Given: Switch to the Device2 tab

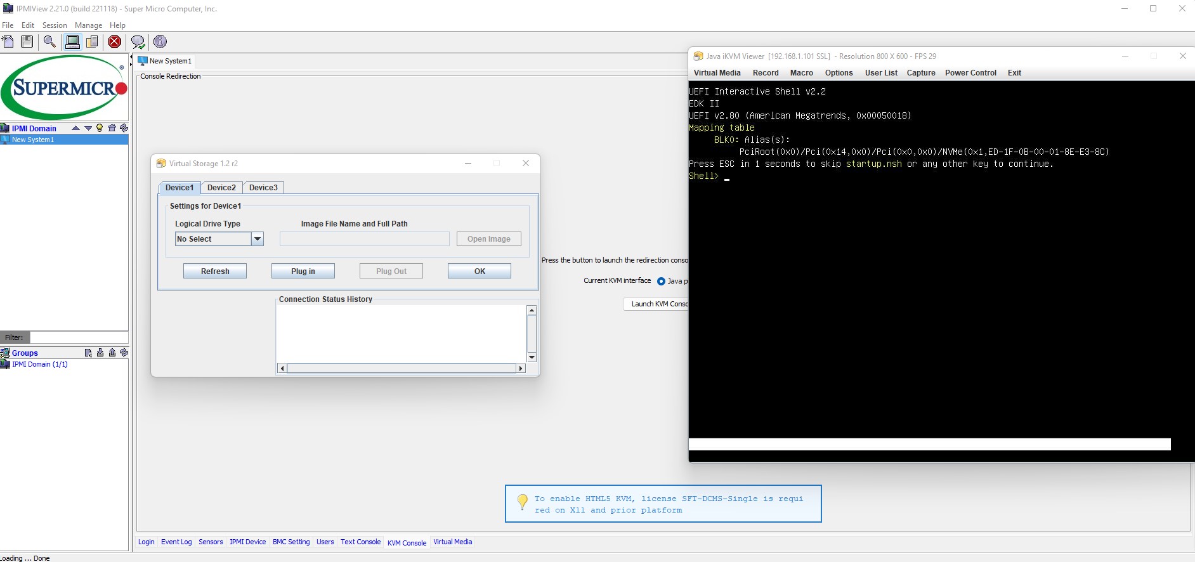Looking at the screenshot, I should [x=221, y=188].
